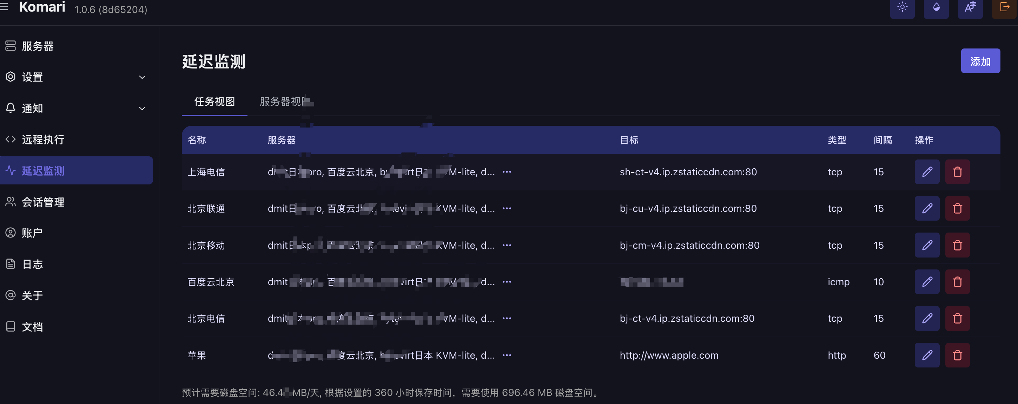Expand server list ellipsis for 上海电信
The image size is (1018, 404).
coord(507,172)
